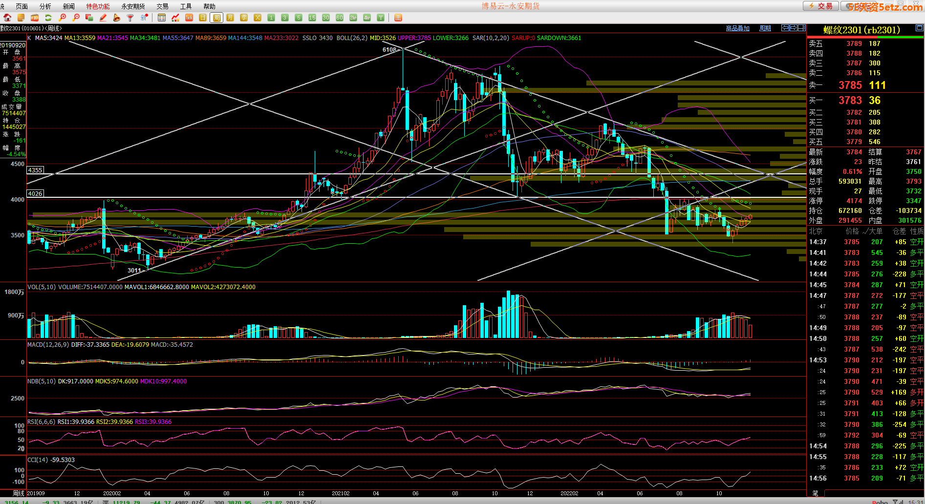The height and width of the screenshot is (504, 925).
Task: Click the lightning 交易 trade button
Action: click(x=820, y=6)
